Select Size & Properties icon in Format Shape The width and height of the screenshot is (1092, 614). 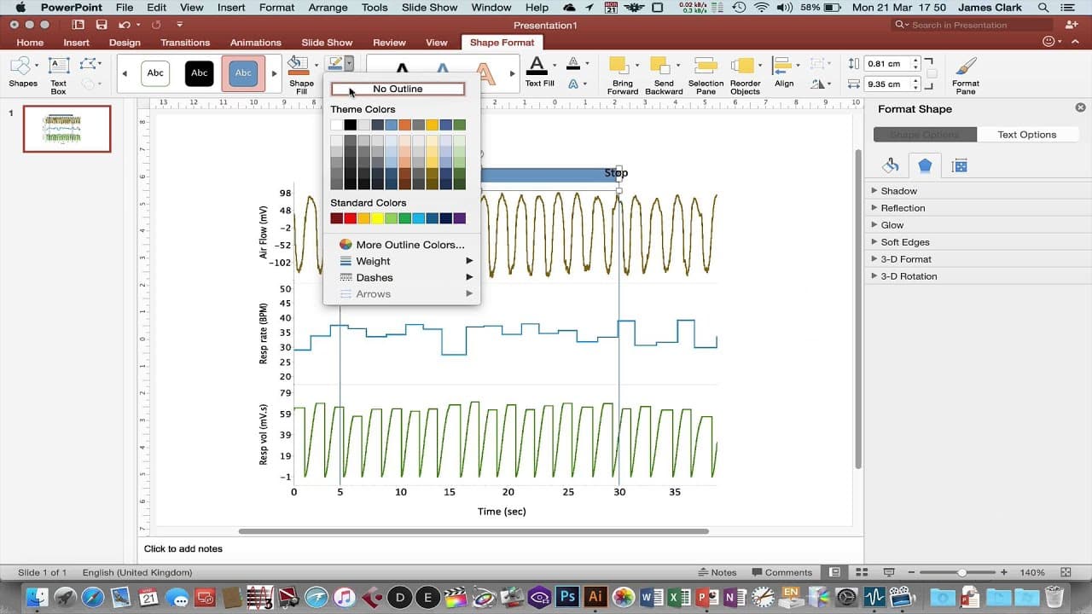tap(959, 165)
